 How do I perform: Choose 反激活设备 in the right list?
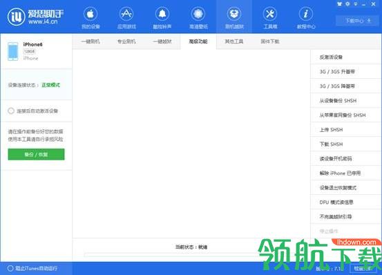pyautogui.click(x=346, y=57)
